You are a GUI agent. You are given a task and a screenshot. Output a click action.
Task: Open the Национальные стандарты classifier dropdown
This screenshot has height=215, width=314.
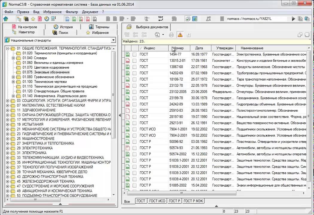pos(113,40)
